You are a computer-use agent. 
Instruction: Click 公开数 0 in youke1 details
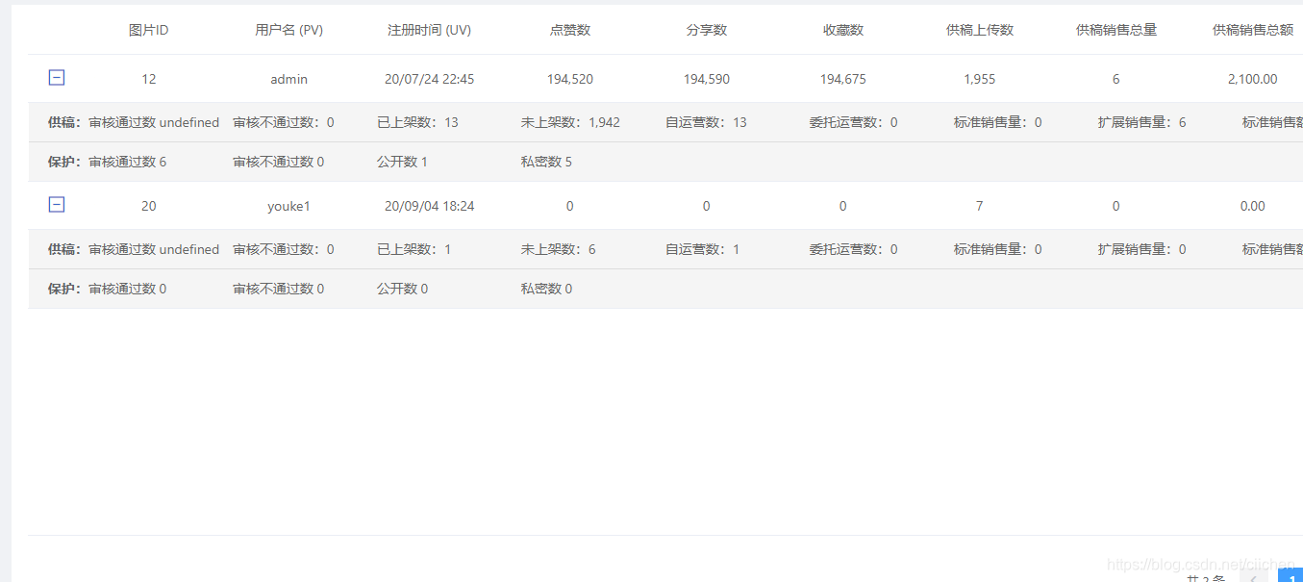[402, 289]
